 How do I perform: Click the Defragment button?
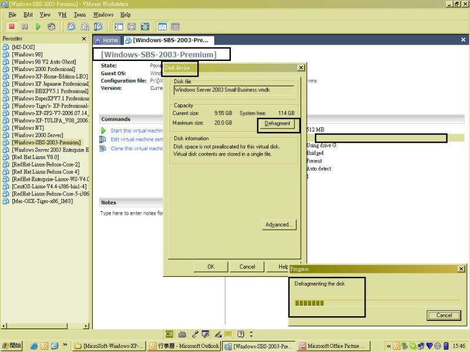277,123
